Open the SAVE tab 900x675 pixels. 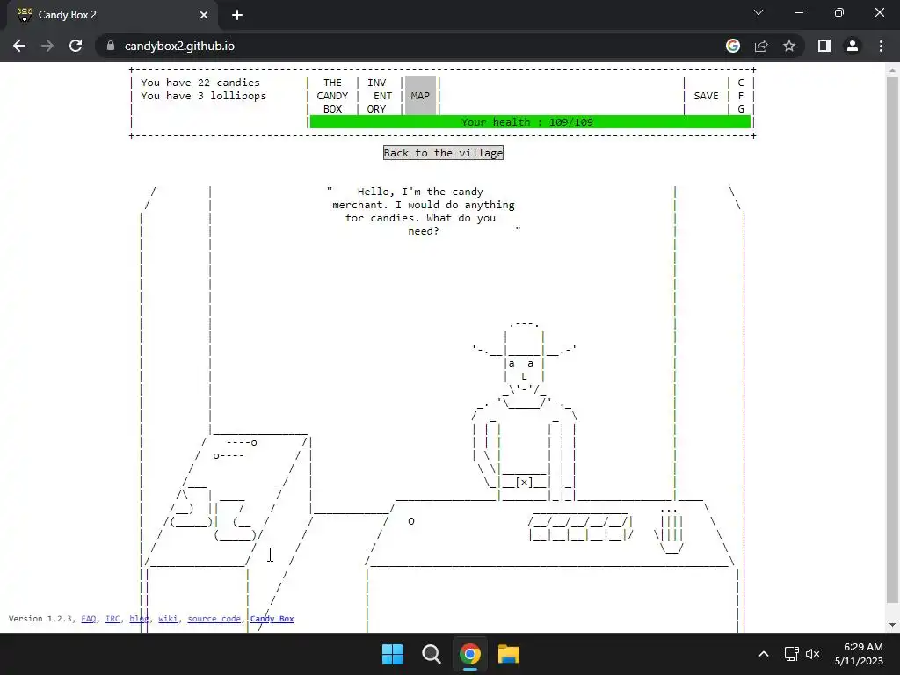tap(706, 96)
